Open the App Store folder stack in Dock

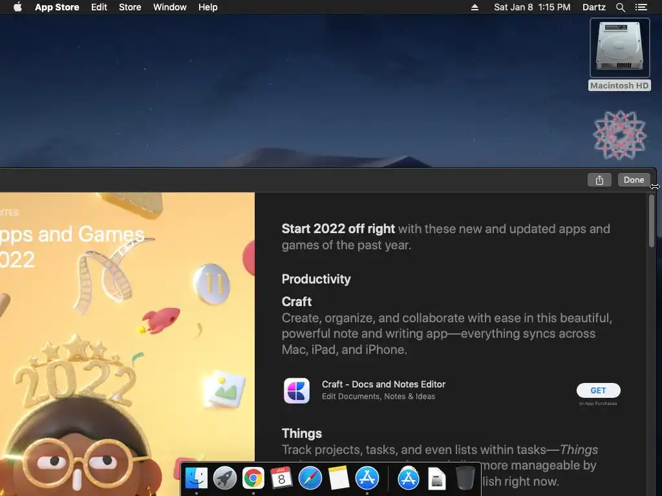pyautogui.click(x=409, y=479)
